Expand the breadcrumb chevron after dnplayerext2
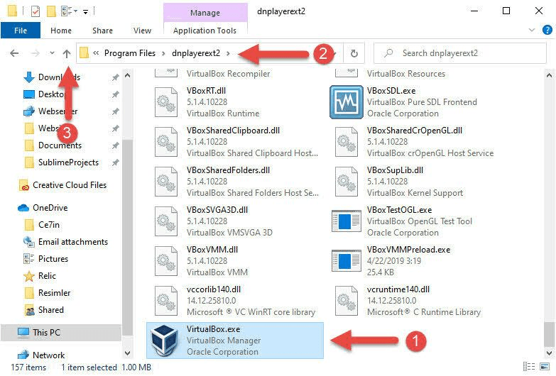This screenshot has width=556, height=376. click(x=228, y=53)
